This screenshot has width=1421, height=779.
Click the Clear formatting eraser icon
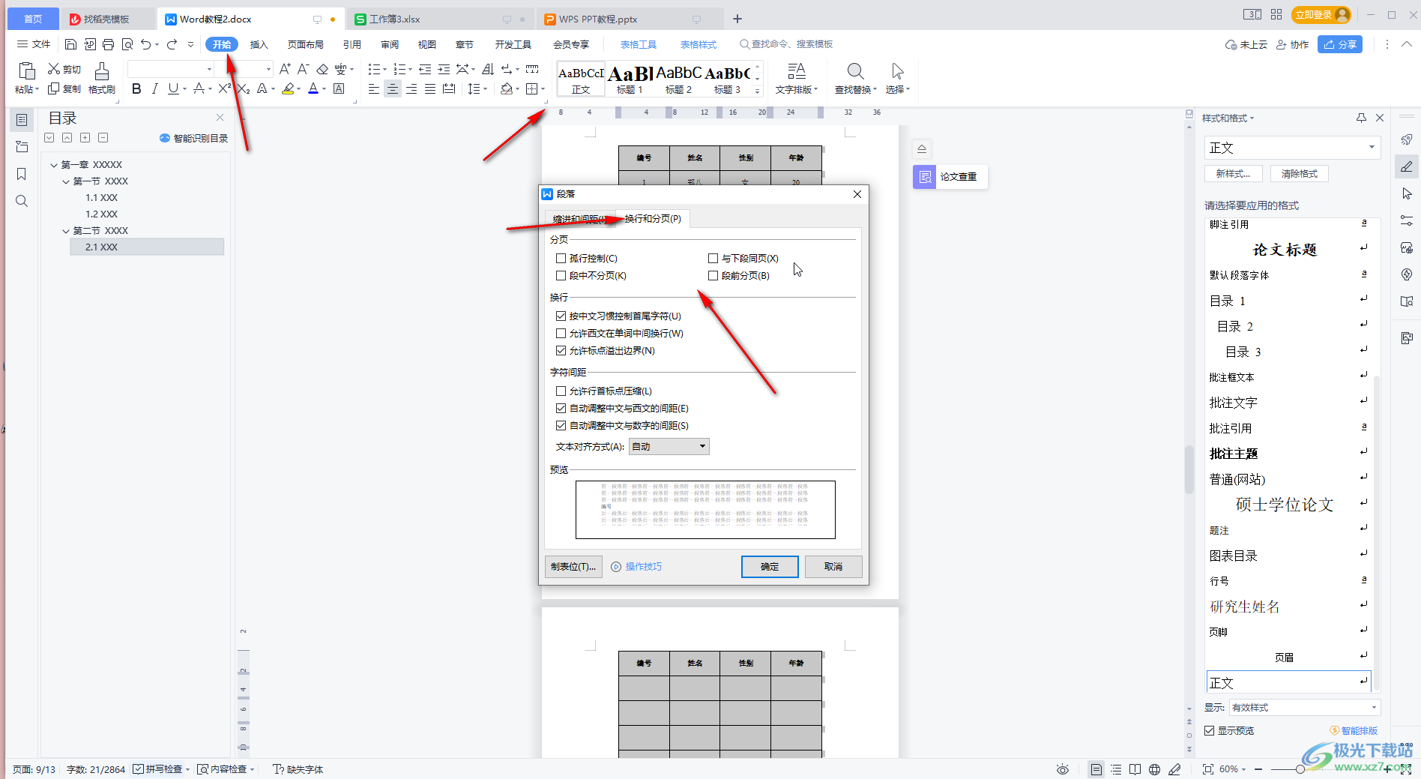tap(322, 69)
